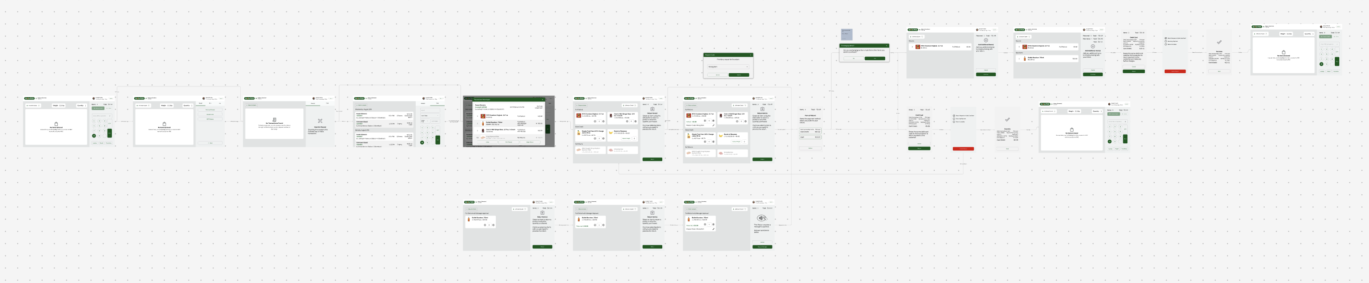The width and height of the screenshot is (1369, 283).
Task: Click Close button in Transaction Information modal
Action: point(488,142)
